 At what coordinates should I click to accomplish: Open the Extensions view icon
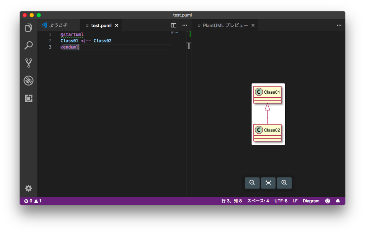tap(29, 98)
